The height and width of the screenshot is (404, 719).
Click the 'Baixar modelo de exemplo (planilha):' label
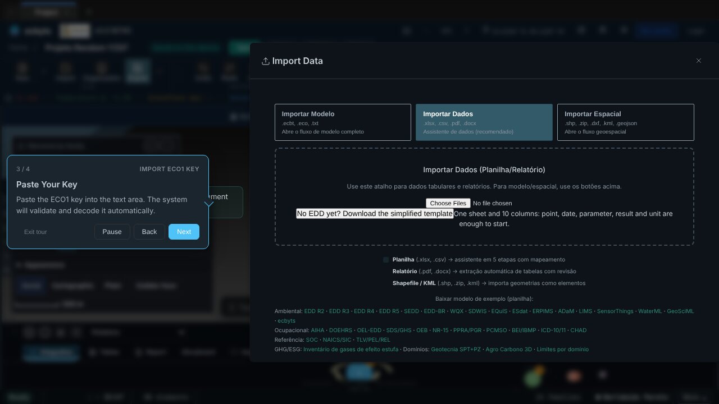pyautogui.click(x=484, y=299)
